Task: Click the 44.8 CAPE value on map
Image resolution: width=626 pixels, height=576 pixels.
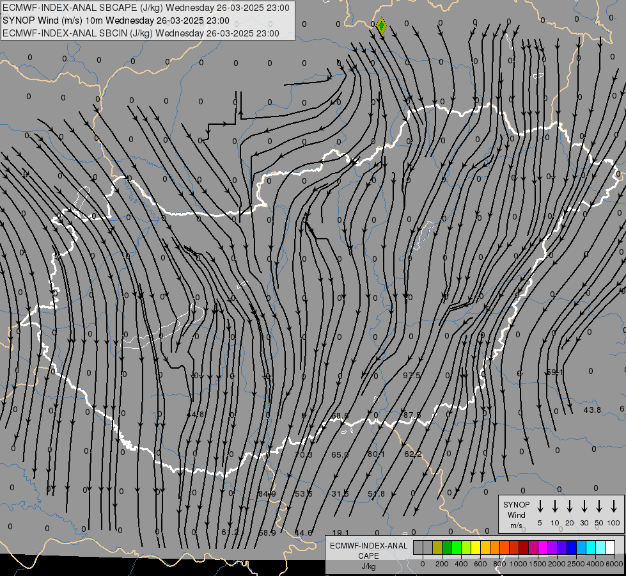Action: tap(195, 415)
